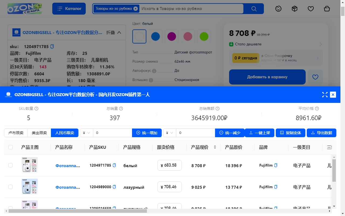
Task: Check the row for SKU 1204989000
Action: [x=11, y=187]
